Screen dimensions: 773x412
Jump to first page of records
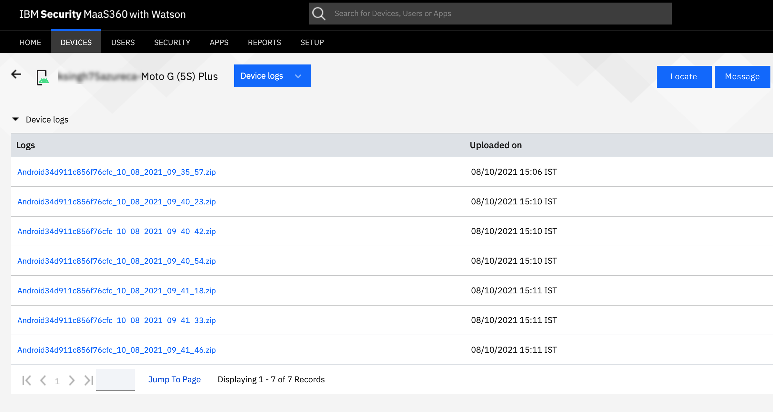point(26,380)
